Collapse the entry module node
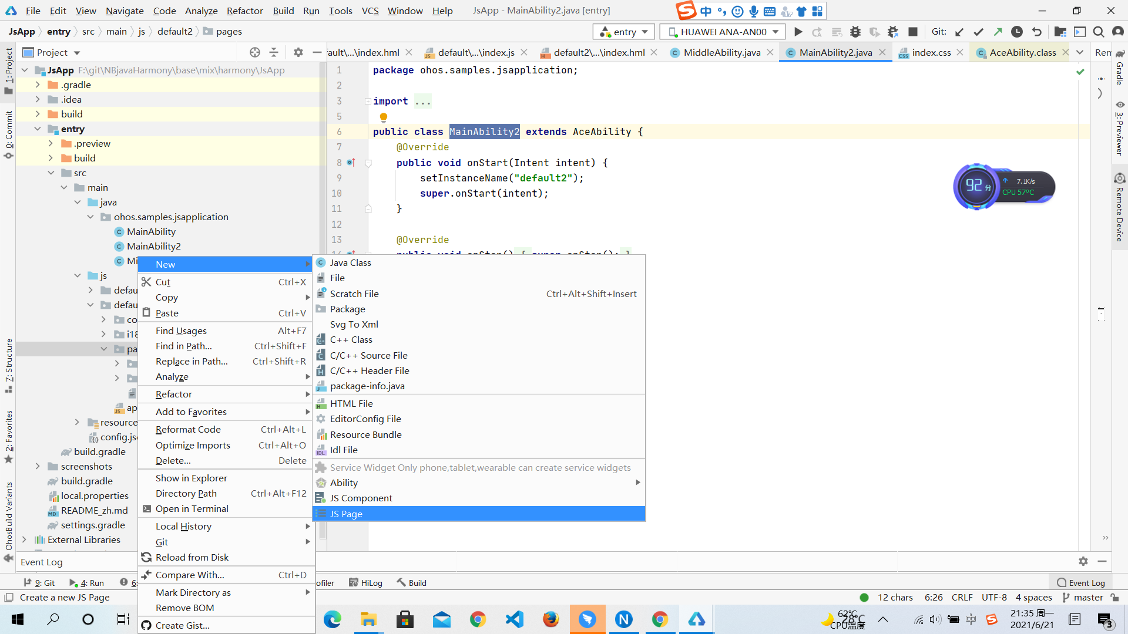This screenshot has width=1128, height=634. coord(38,129)
